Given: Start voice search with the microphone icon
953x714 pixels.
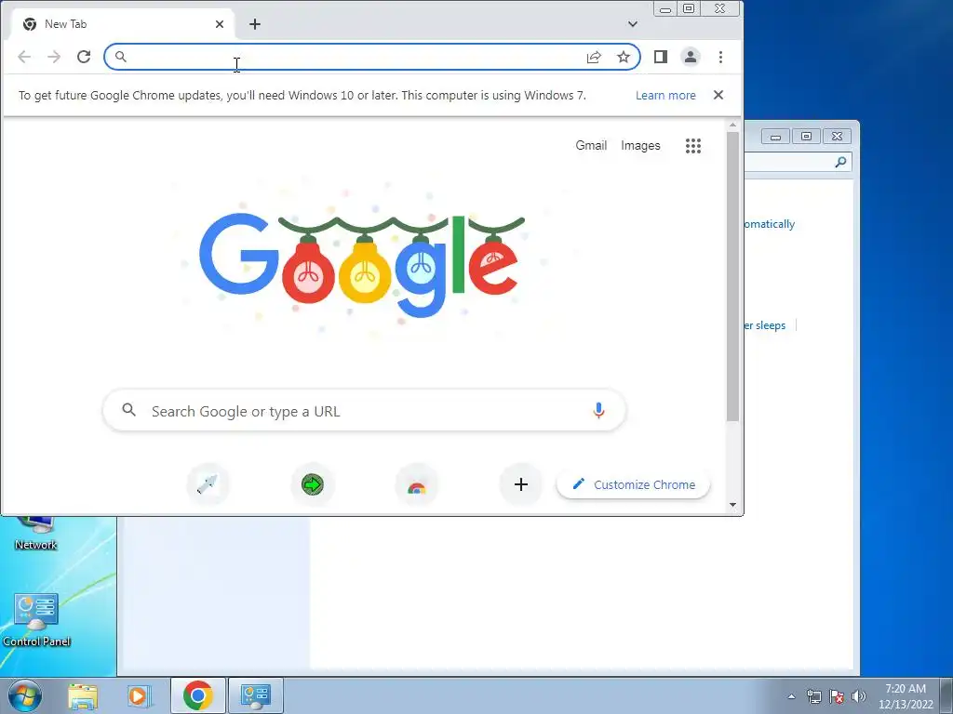Looking at the screenshot, I should (x=598, y=411).
